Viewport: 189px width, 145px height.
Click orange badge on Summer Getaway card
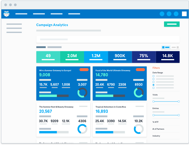[84, 70]
